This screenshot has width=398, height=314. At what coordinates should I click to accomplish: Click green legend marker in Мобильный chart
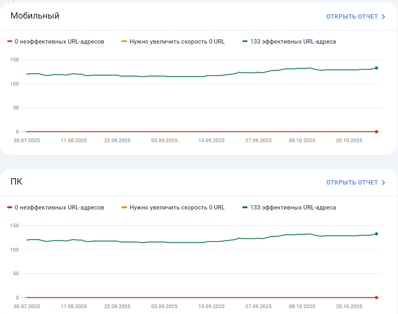pos(245,41)
